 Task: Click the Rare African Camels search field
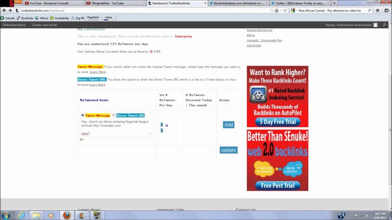pos(329,10)
